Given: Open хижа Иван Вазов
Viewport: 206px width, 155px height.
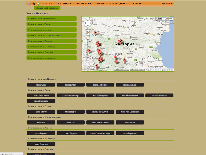Looking at the screenshot, I should (41, 95).
